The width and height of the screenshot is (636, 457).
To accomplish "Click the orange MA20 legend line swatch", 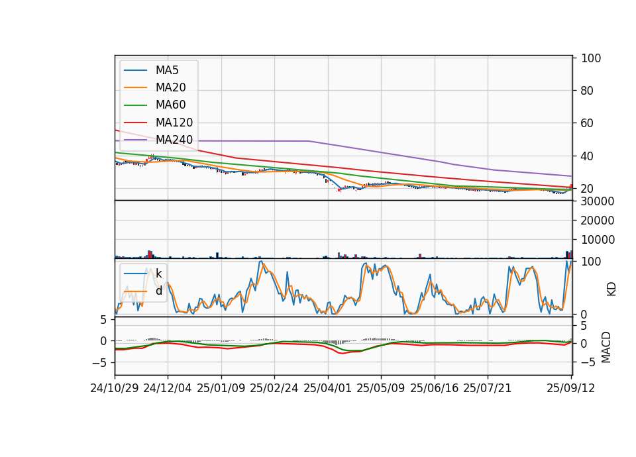I will (135, 87).
